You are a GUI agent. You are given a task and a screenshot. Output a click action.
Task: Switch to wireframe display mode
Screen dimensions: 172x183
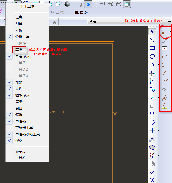(x=102, y=4)
